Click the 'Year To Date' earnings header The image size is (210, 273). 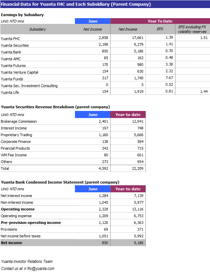(160, 21)
